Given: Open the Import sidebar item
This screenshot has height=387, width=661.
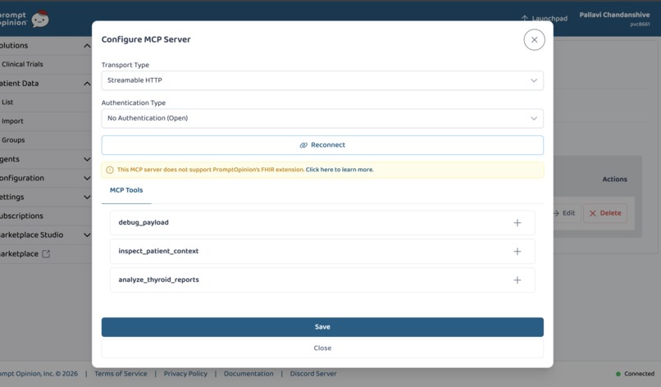Looking at the screenshot, I should [x=12, y=121].
